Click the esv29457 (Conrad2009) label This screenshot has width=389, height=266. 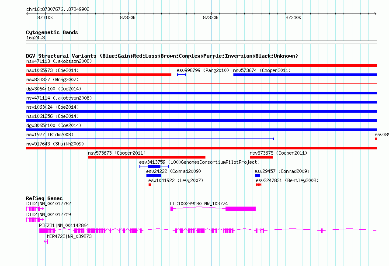point(282,171)
